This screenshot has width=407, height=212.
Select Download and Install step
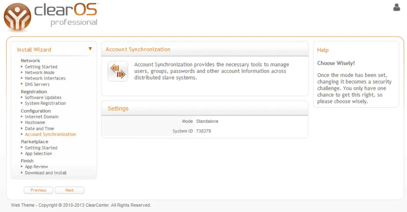click(x=45, y=173)
